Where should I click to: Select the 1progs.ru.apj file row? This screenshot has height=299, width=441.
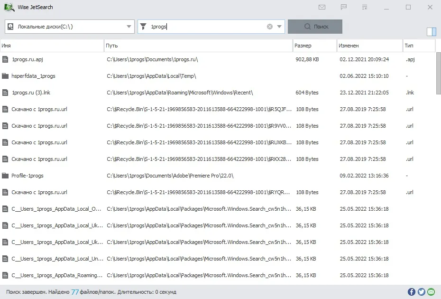point(218,59)
